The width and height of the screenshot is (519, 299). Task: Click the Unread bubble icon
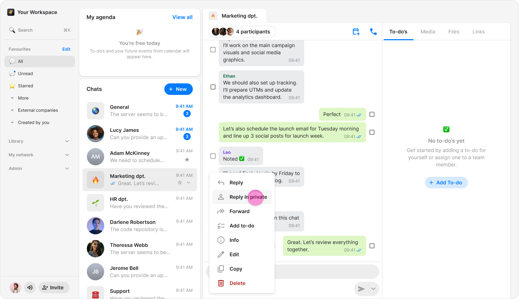[x=12, y=74]
